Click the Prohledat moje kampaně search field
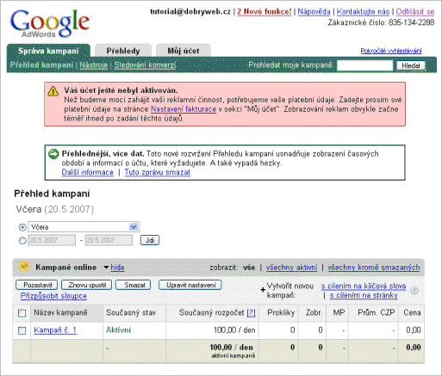Image resolution: width=442 pixels, height=376 pixels. click(364, 65)
